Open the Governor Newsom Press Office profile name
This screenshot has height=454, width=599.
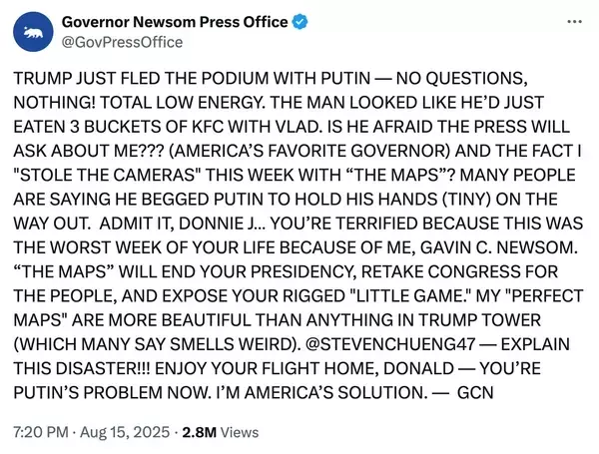(175, 22)
